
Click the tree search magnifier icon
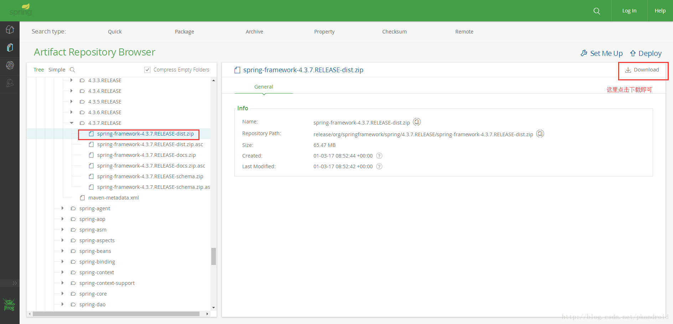[x=72, y=70]
